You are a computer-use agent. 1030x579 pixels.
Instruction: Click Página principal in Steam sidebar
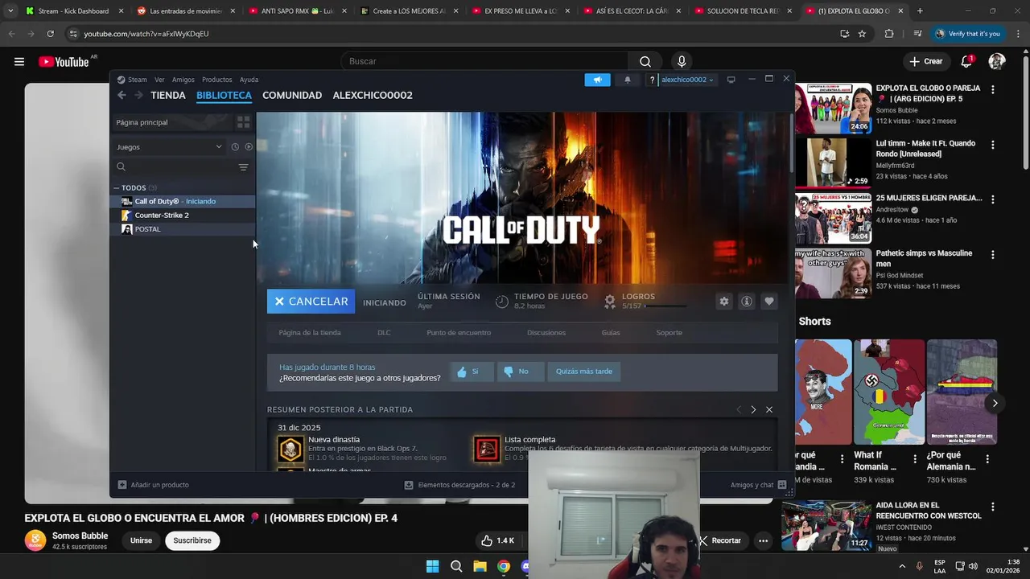pyautogui.click(x=172, y=122)
